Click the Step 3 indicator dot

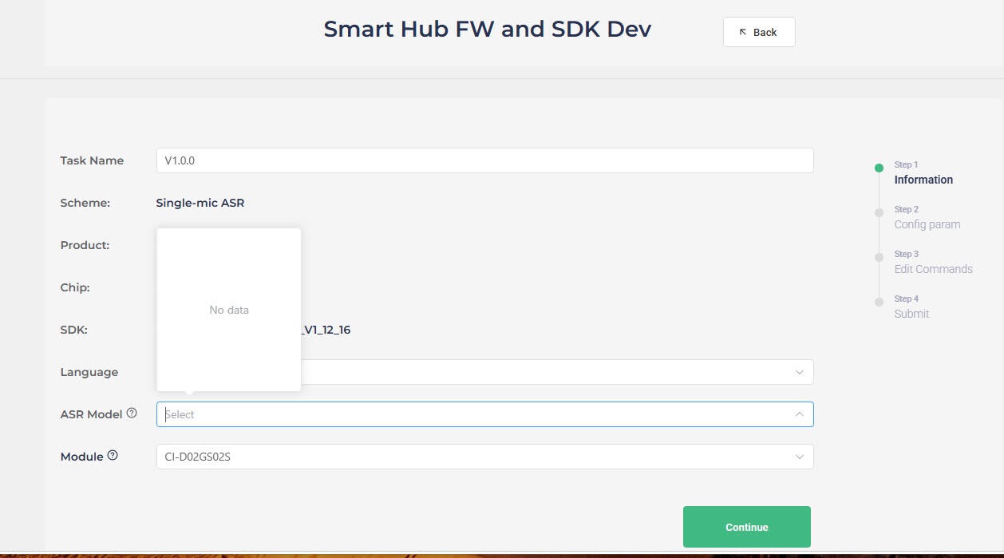[x=879, y=257]
